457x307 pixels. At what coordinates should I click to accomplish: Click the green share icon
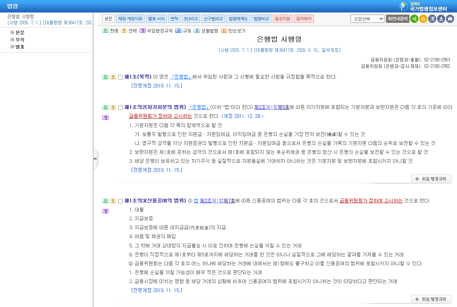414,19
